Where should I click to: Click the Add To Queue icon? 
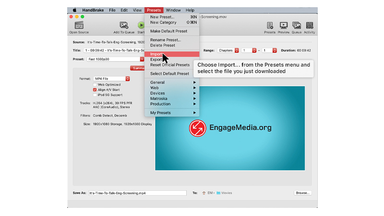(124, 25)
